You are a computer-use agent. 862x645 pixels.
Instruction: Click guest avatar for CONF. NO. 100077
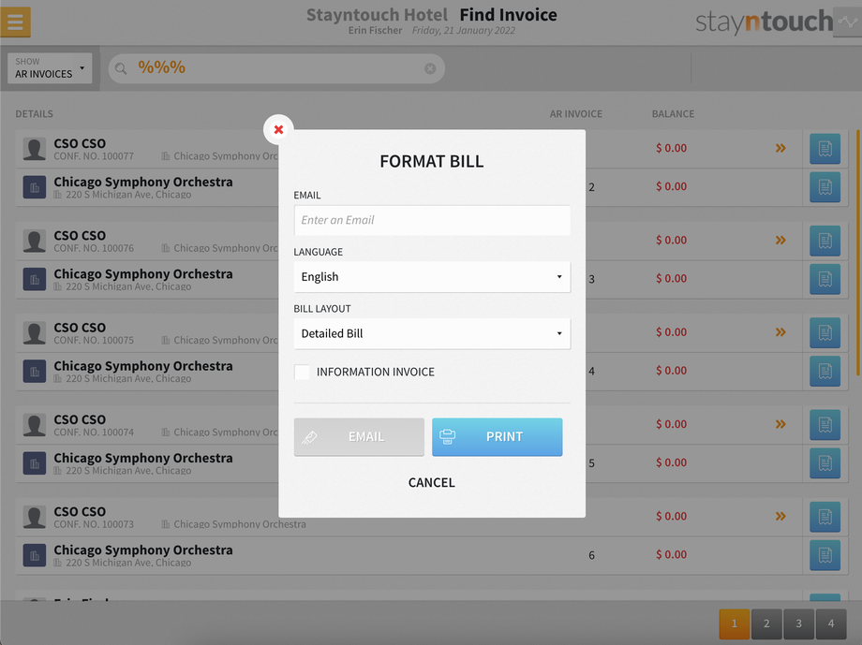34,149
